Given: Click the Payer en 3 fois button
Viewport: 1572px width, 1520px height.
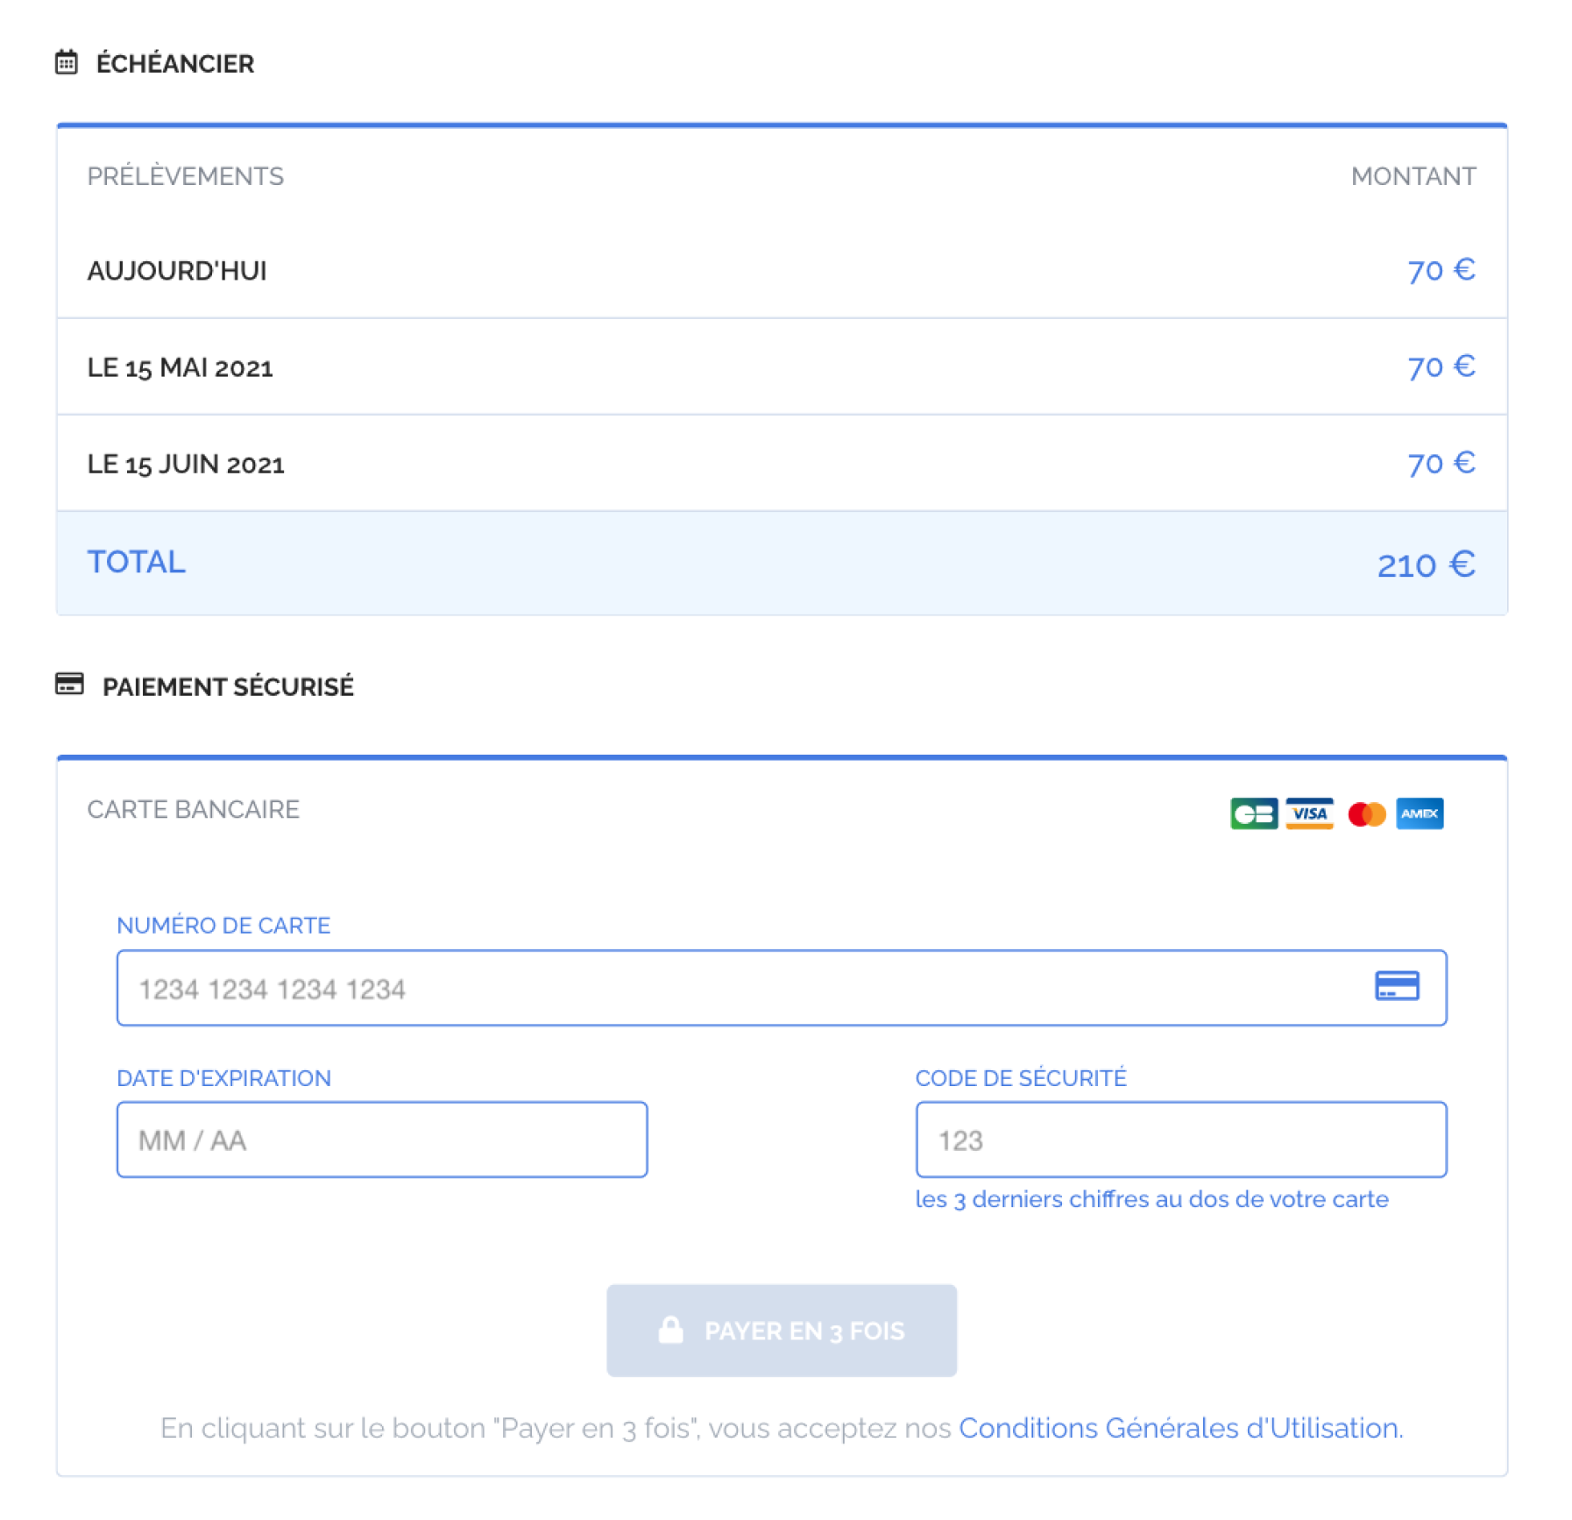Looking at the screenshot, I should (x=782, y=1331).
